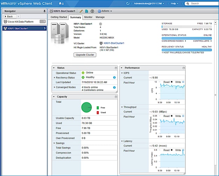This screenshot has height=176, width=219.
Task: Collapse the IOPS section
Action: tap(122, 73)
